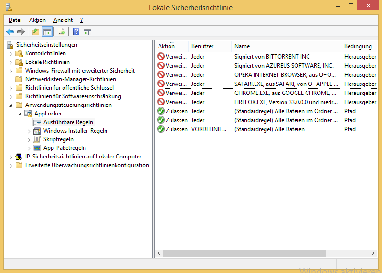Click the horizontal scrollbar thumb
382x273 pixels.
click(244, 253)
